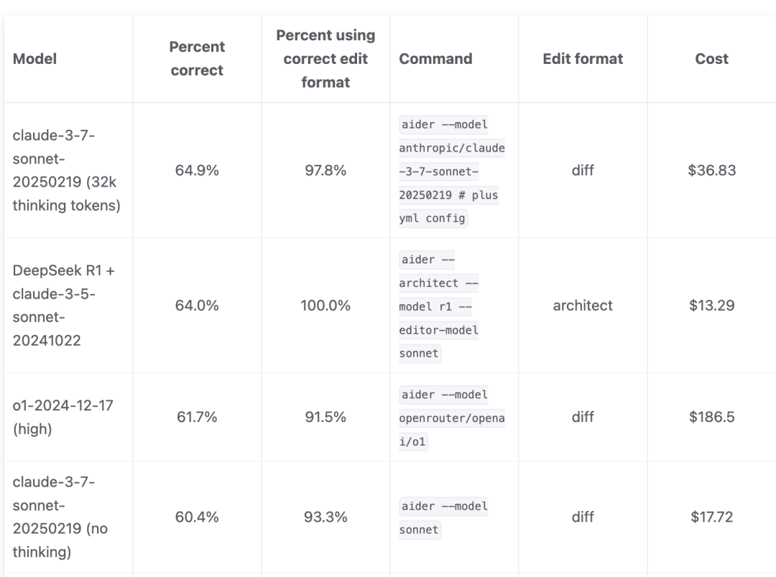Select the claude-3-7-sonnet no thinking model cell
Image resolution: width=776 pixels, height=577 pixels.
click(63, 517)
